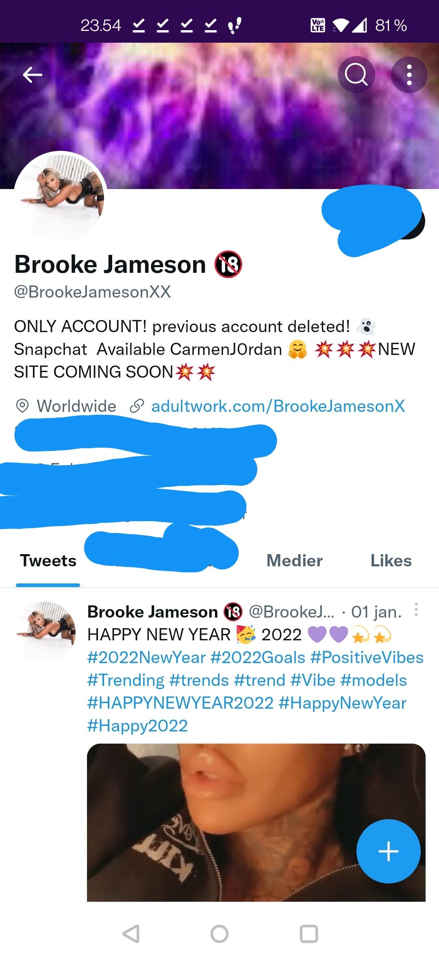This screenshot has width=439, height=966.
Task: Tap the Android recent apps square
Action: pyautogui.click(x=309, y=933)
